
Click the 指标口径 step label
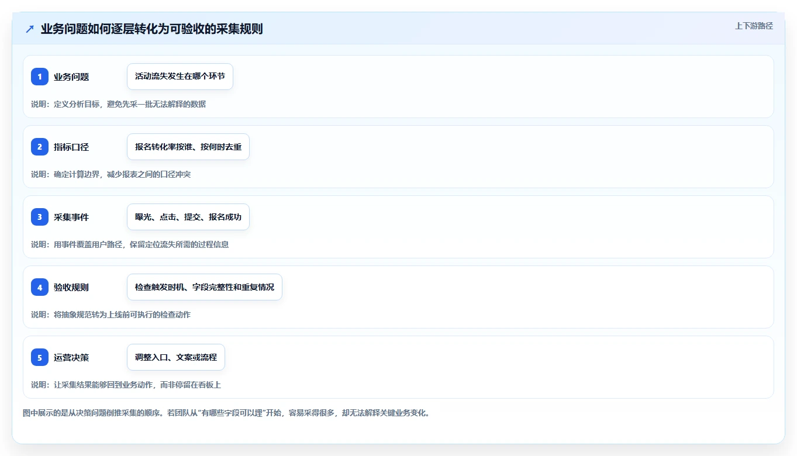(x=71, y=147)
